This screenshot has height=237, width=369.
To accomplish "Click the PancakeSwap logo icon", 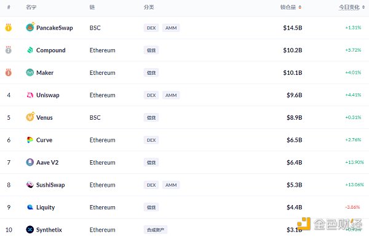I will coord(30,27).
